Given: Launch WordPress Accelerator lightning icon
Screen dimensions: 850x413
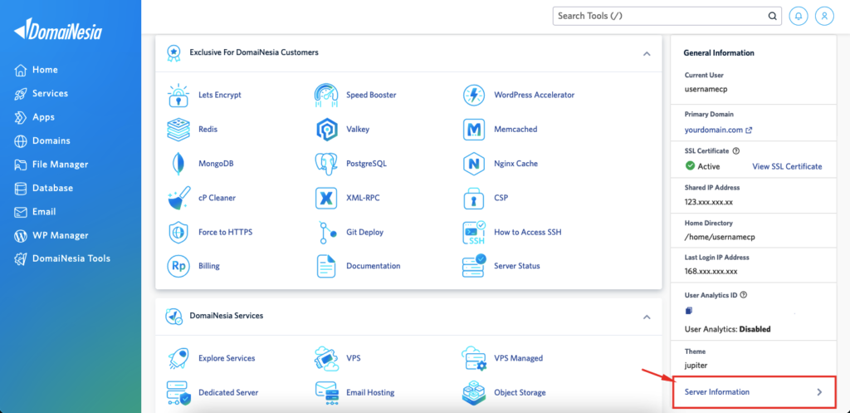Looking at the screenshot, I should click(x=474, y=96).
